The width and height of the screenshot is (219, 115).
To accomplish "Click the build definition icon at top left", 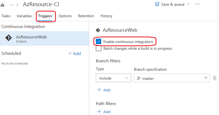I will 3,5.
